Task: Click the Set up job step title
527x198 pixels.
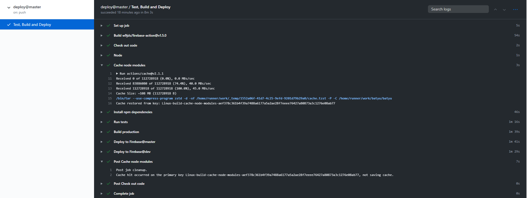Action: click(x=121, y=26)
